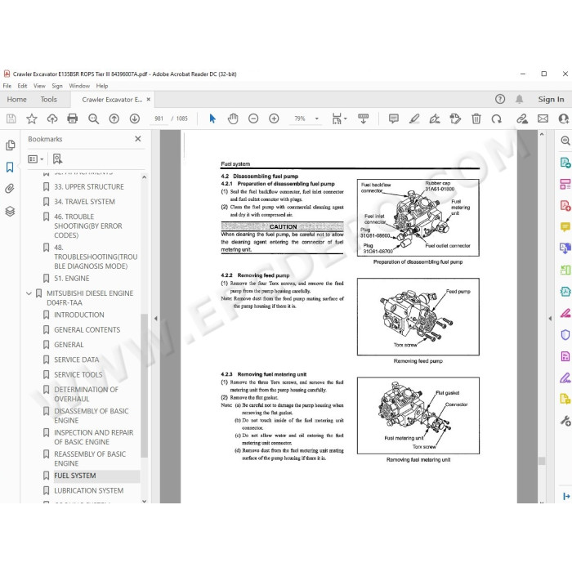
Task: Open the layers panel
Action: (10, 211)
